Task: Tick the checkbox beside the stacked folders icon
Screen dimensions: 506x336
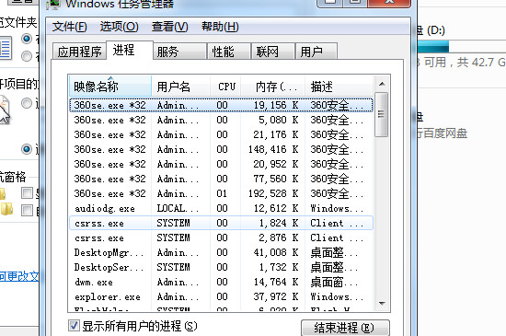Action: coord(27,211)
